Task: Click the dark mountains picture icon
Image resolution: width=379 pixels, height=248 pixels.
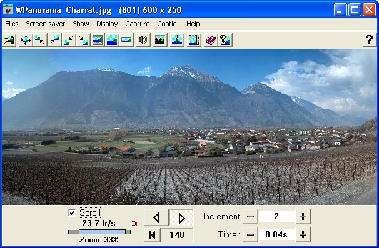Action: click(160, 40)
